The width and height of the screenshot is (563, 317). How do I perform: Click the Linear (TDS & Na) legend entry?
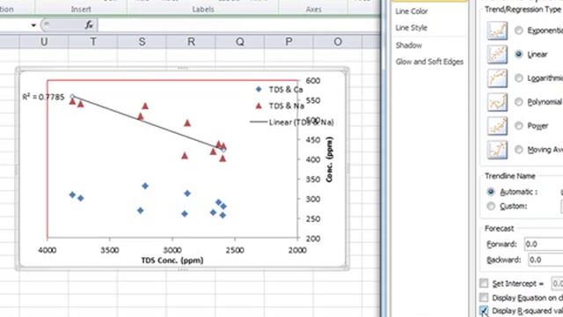[x=291, y=122]
